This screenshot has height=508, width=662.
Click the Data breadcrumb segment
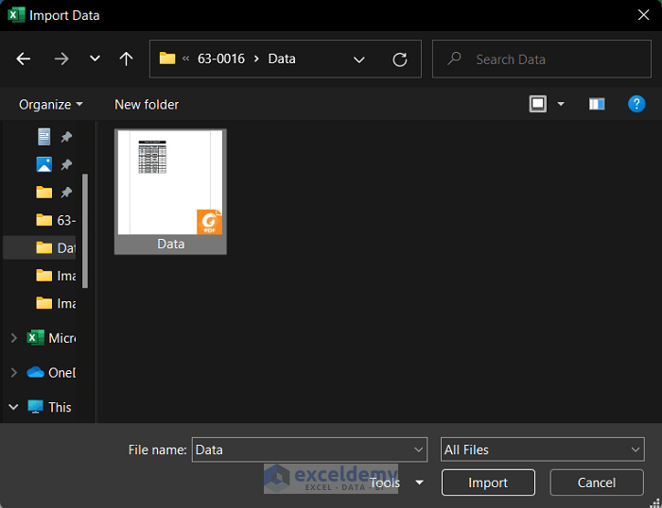282,59
